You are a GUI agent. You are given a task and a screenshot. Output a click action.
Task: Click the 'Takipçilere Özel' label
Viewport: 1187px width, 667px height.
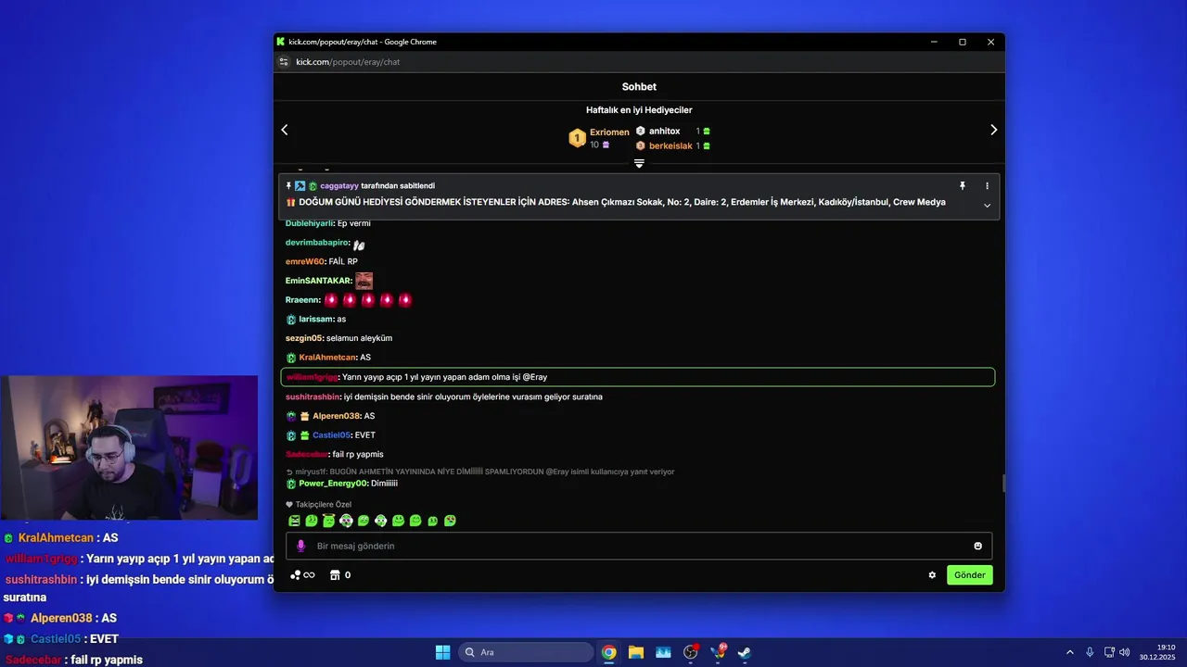[318, 504]
